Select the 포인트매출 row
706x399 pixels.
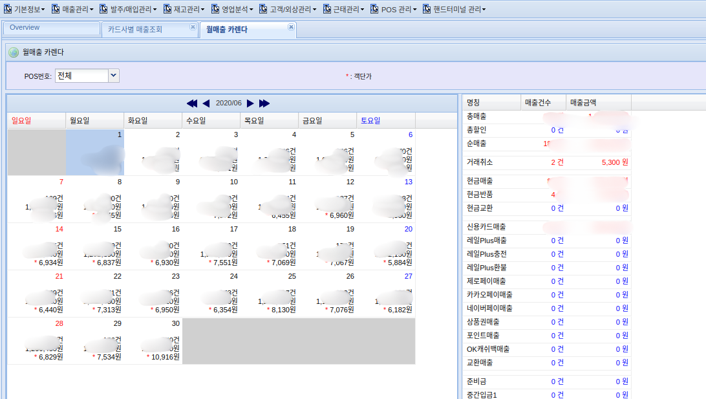(547, 336)
